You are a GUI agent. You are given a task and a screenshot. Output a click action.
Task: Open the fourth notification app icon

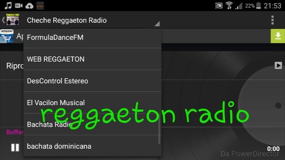(x=40, y=6)
